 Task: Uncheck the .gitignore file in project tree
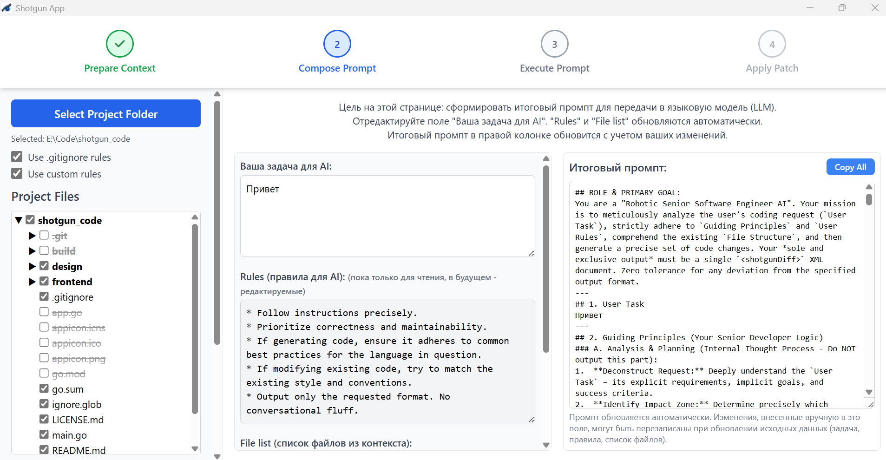pos(44,296)
